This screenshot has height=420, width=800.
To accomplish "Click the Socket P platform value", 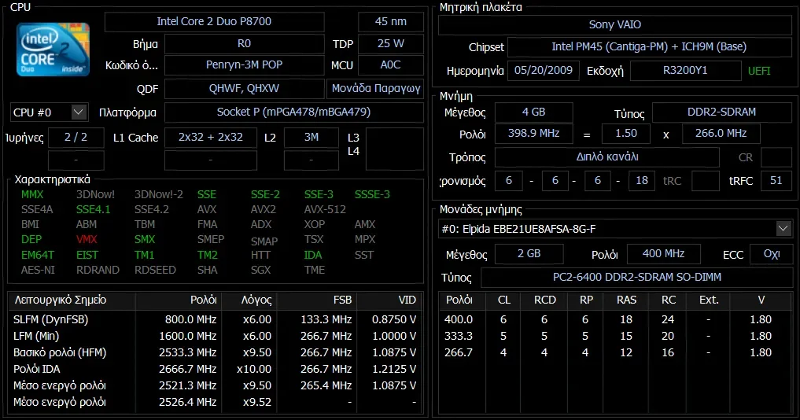I will click(x=294, y=112).
